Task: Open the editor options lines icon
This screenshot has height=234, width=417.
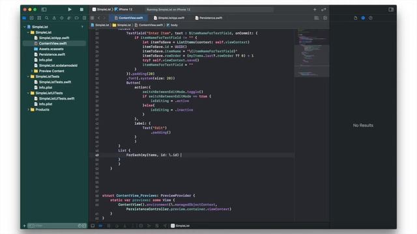Action: (x=317, y=18)
